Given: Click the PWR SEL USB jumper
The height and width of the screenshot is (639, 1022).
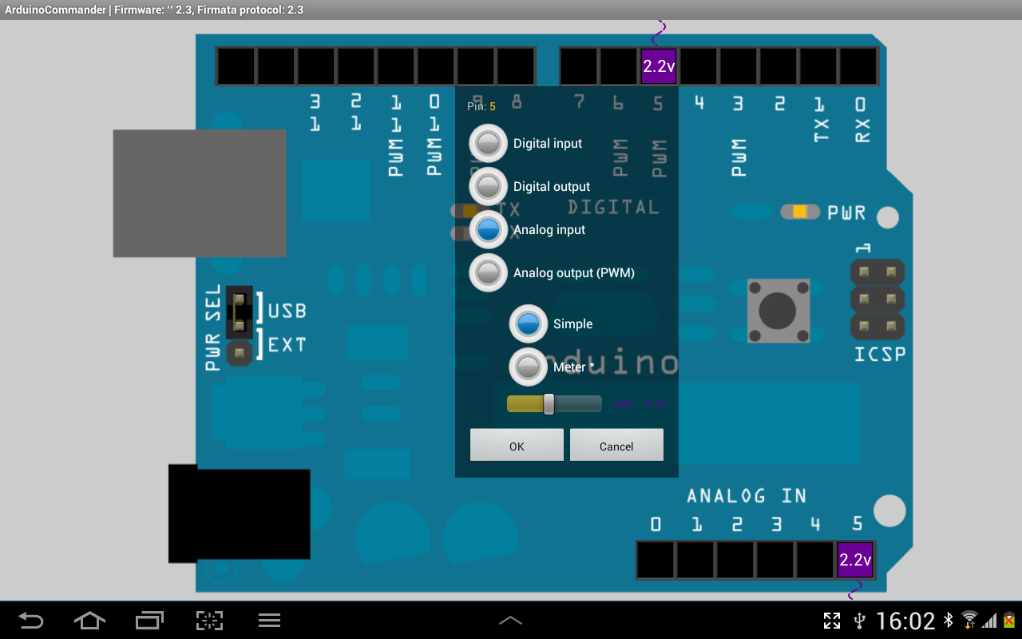Looking at the screenshot, I should tap(240, 312).
